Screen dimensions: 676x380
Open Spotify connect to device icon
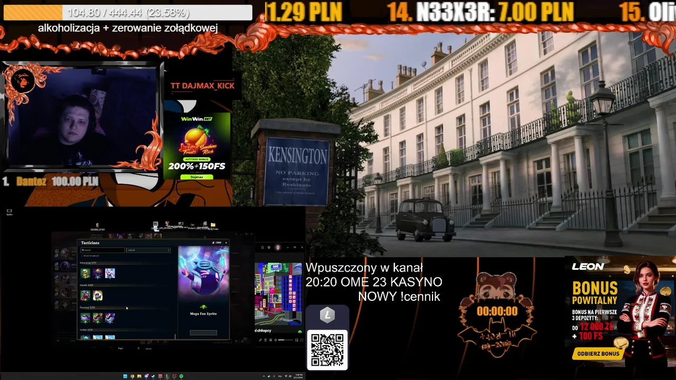coord(270,340)
